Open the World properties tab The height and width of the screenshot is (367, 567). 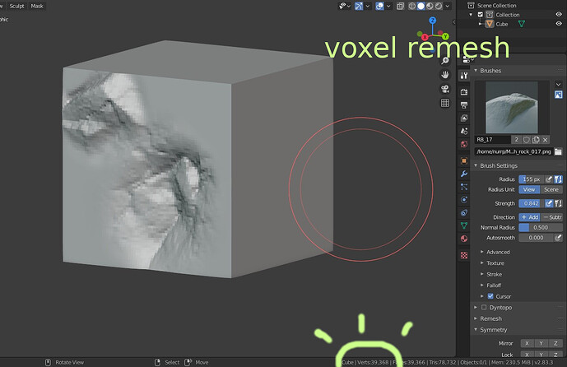(x=464, y=144)
